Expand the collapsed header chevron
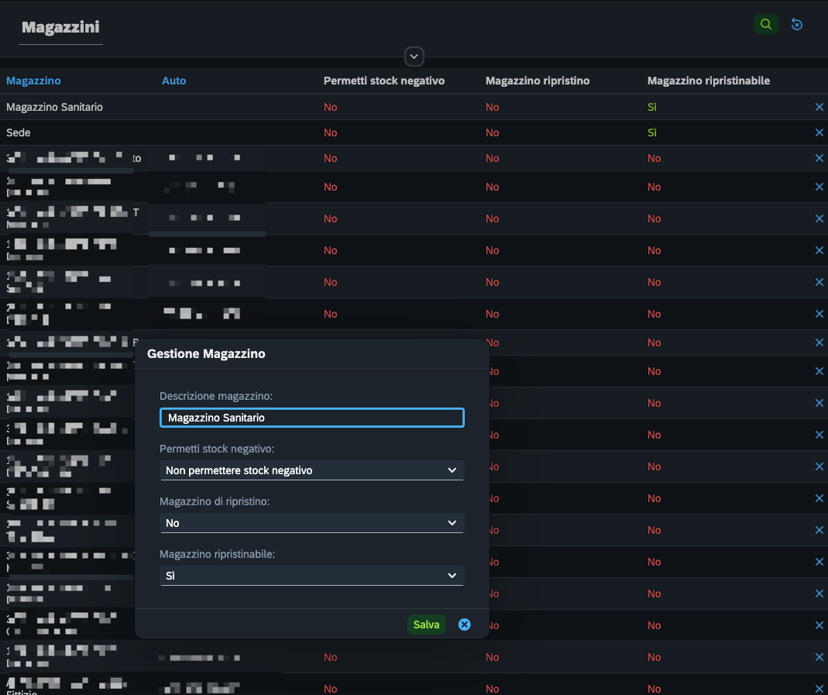 tap(414, 57)
